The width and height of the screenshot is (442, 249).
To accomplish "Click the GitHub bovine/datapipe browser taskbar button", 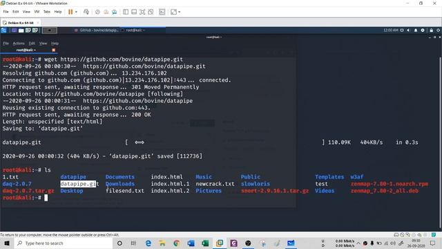I will [x=97, y=30].
